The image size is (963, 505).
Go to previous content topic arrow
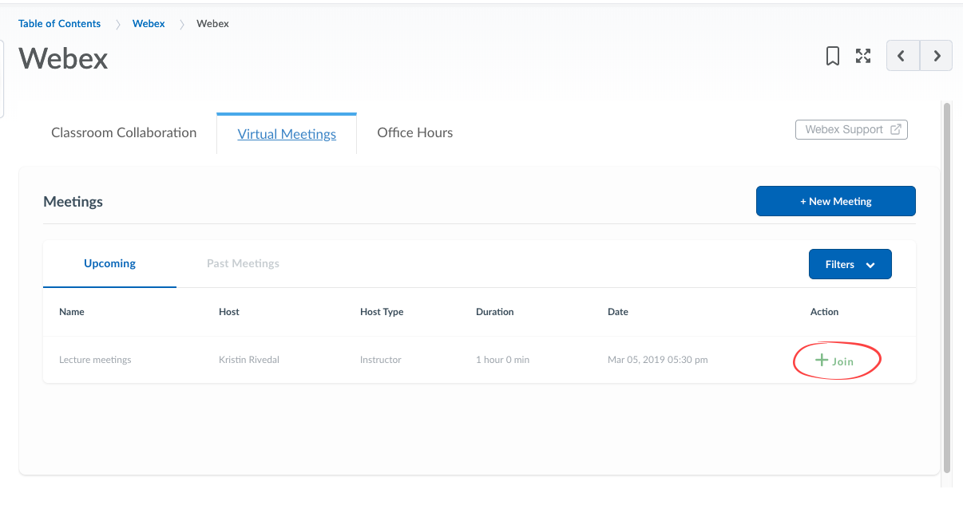(903, 56)
